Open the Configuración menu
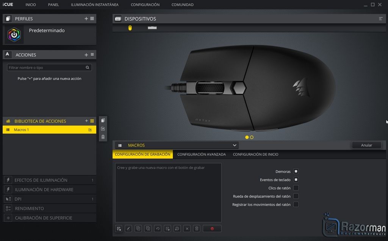 145,5
